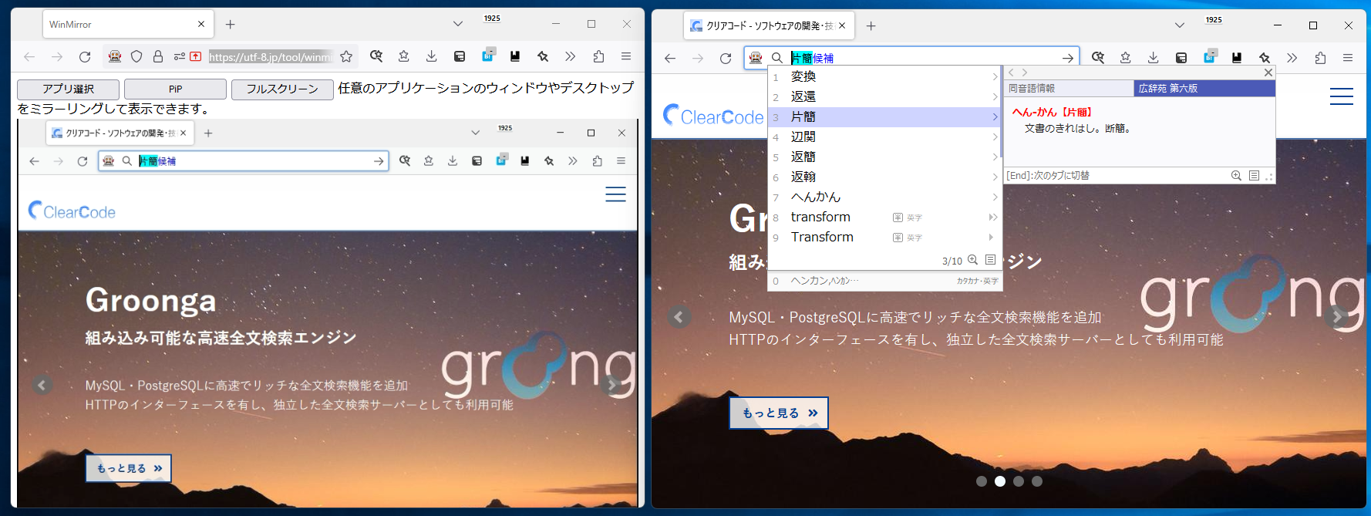Switch to the 同音語情報 dictionary tab
Viewport: 1371px width, 516px height.
1068,89
